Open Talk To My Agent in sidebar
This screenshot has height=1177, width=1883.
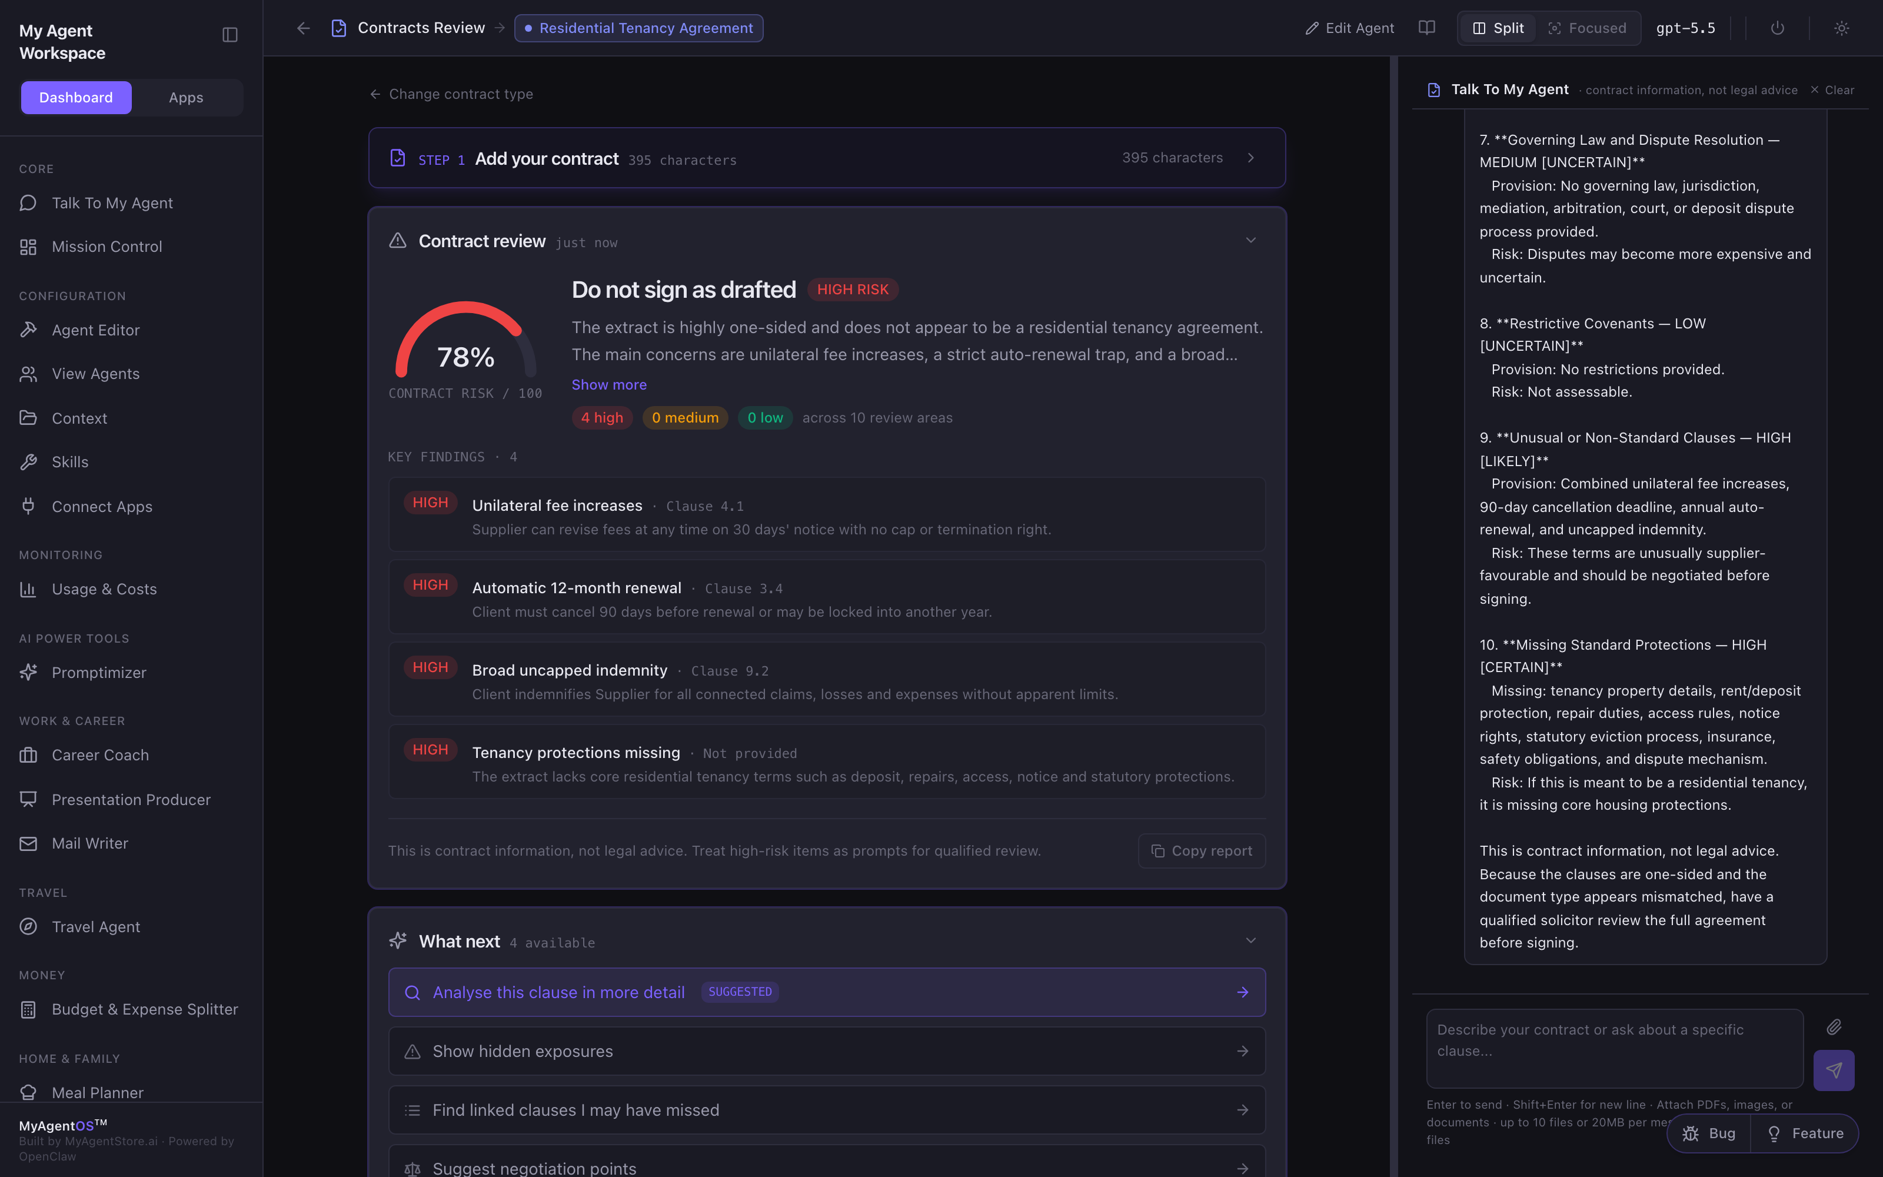point(131,203)
